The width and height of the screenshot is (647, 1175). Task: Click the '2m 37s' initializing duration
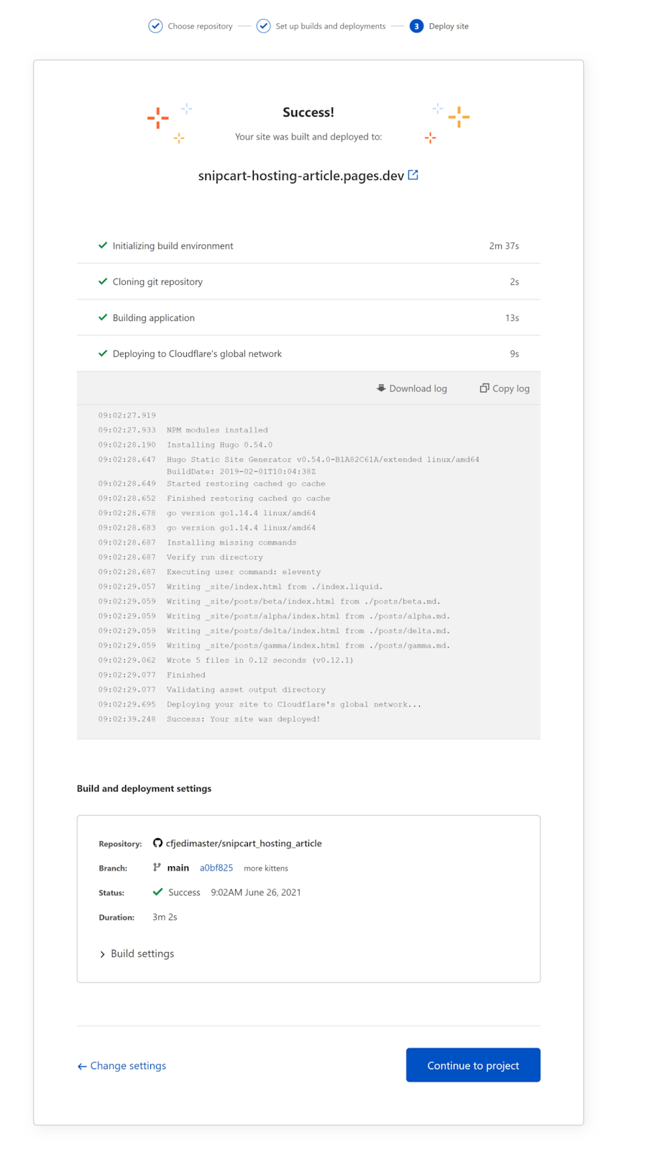click(x=504, y=245)
